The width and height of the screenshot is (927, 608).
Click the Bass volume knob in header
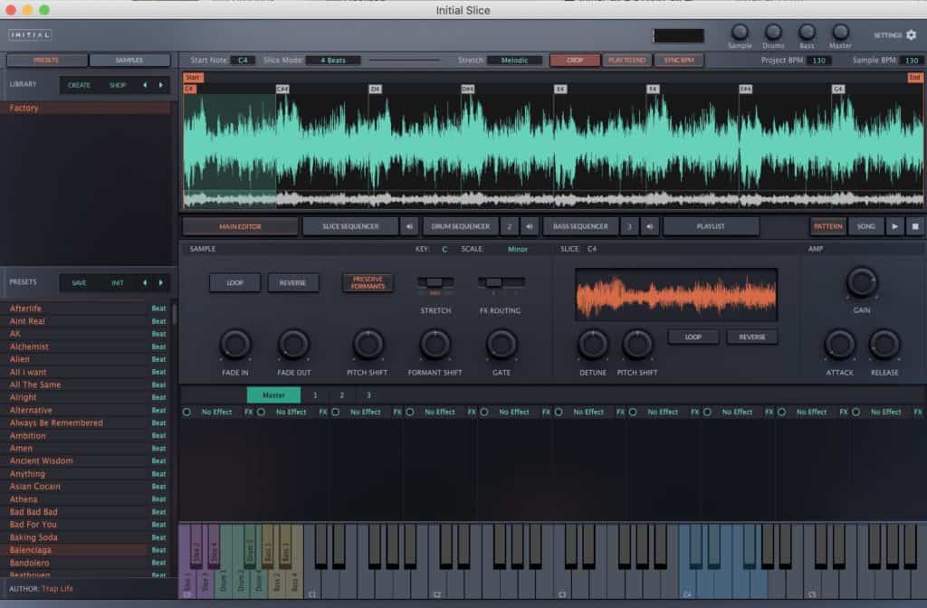807,32
